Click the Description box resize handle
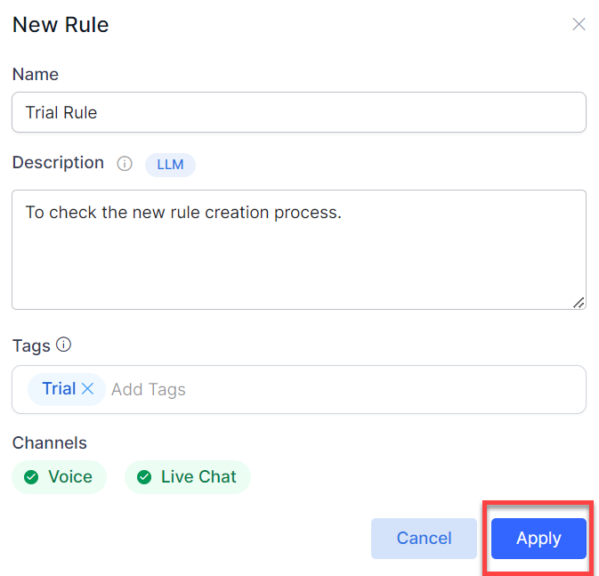Image resolution: width=599 pixels, height=576 pixels. pyautogui.click(x=579, y=303)
